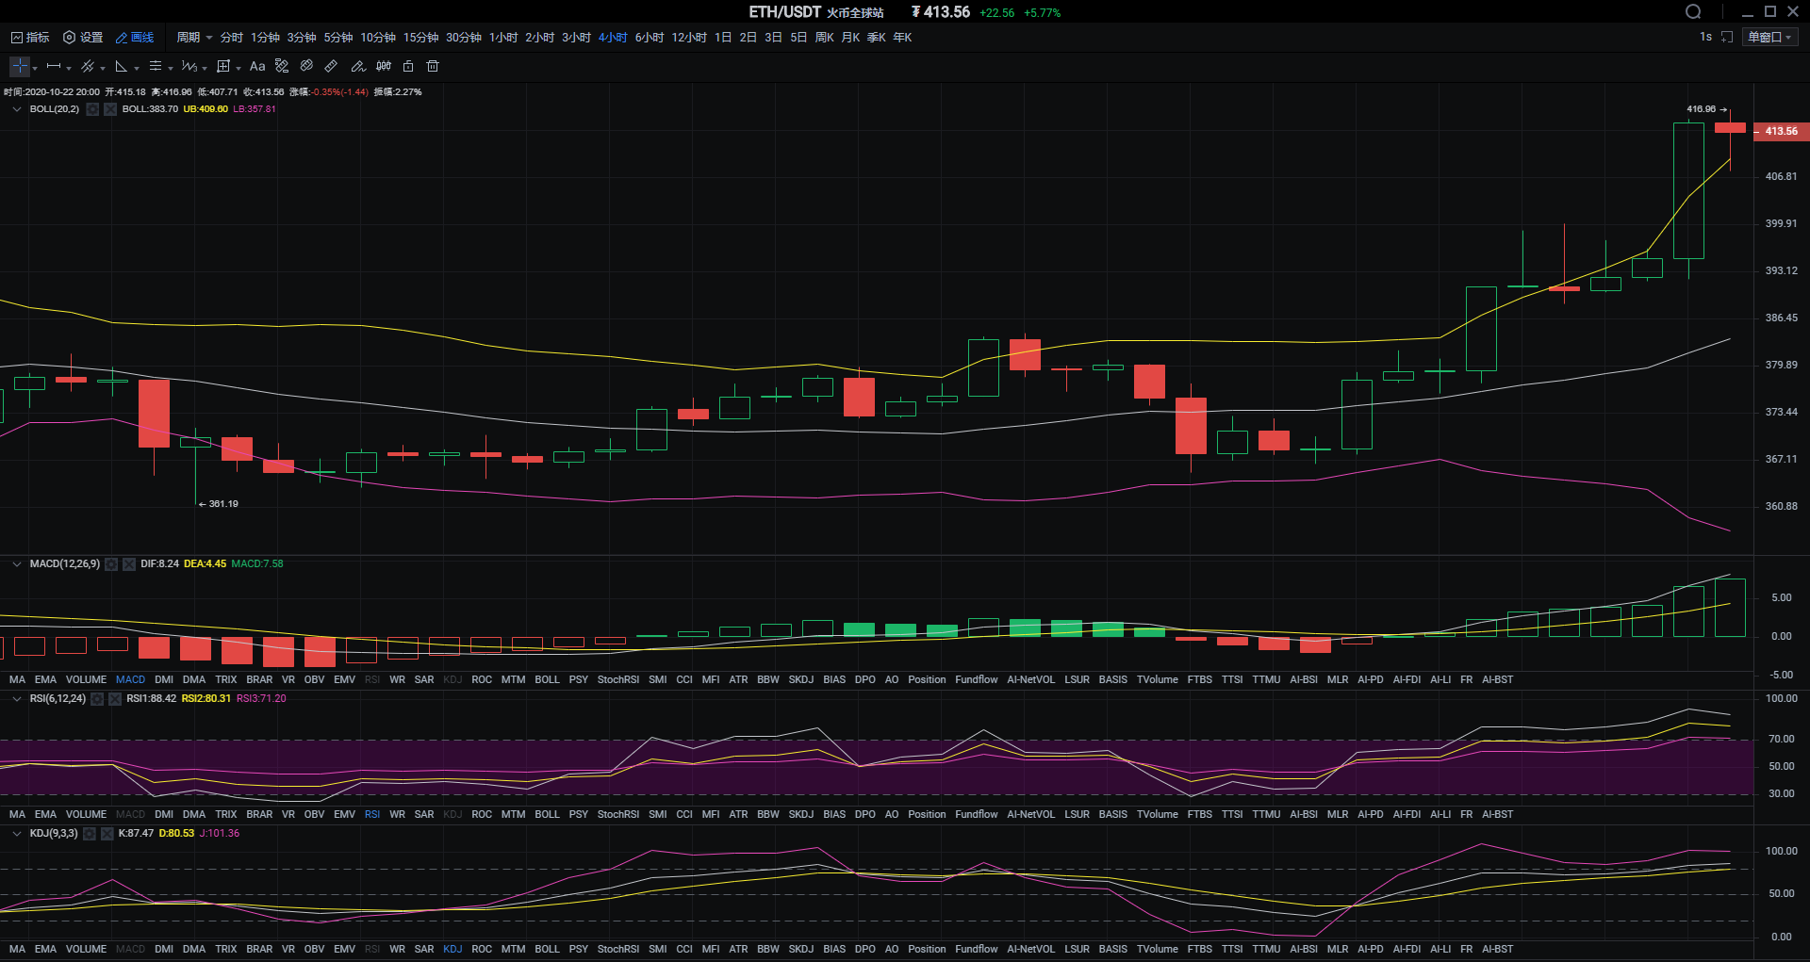Close the KDJ indicator panel with X
The image size is (1810, 962).
coord(107,834)
